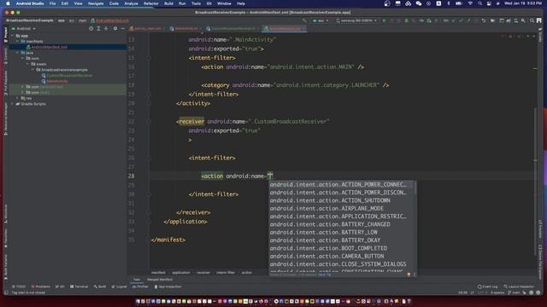Open the samsung device selector dropdown

pyautogui.click(x=356, y=20)
